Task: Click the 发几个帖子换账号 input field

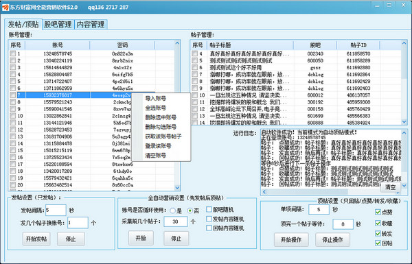Action: [78, 223]
